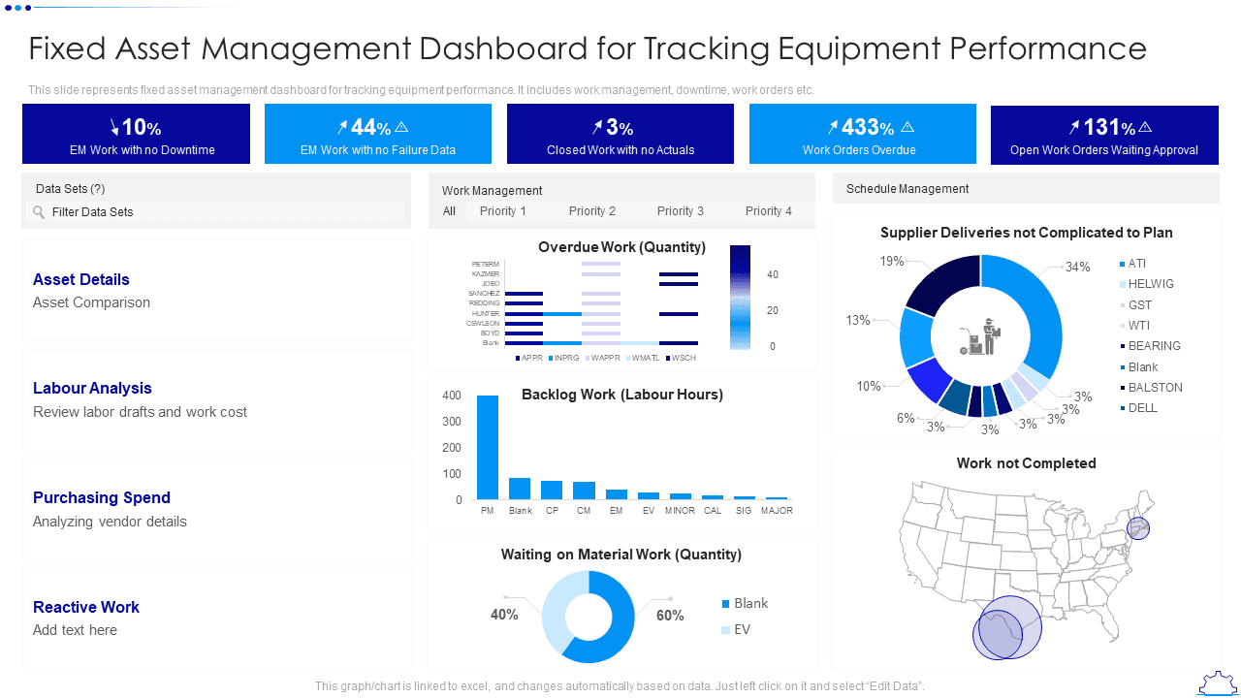This screenshot has width=1241, height=698.
Task: Click the Asset Comparison text
Action: point(92,302)
